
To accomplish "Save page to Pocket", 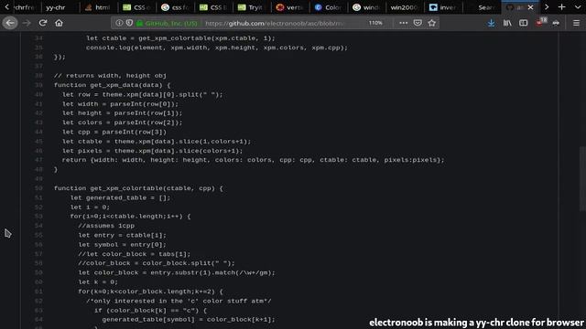I will click(418, 23).
